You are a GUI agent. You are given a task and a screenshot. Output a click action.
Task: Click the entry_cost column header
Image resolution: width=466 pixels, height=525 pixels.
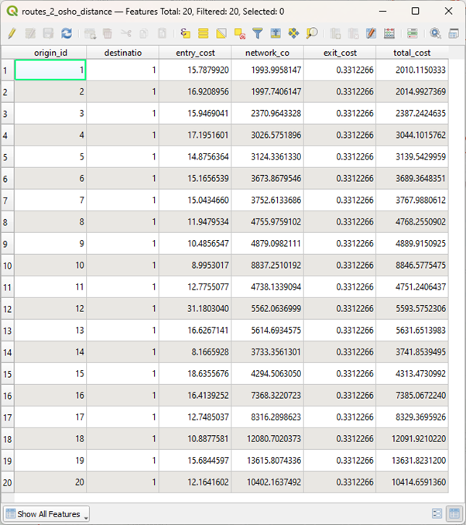coord(194,53)
